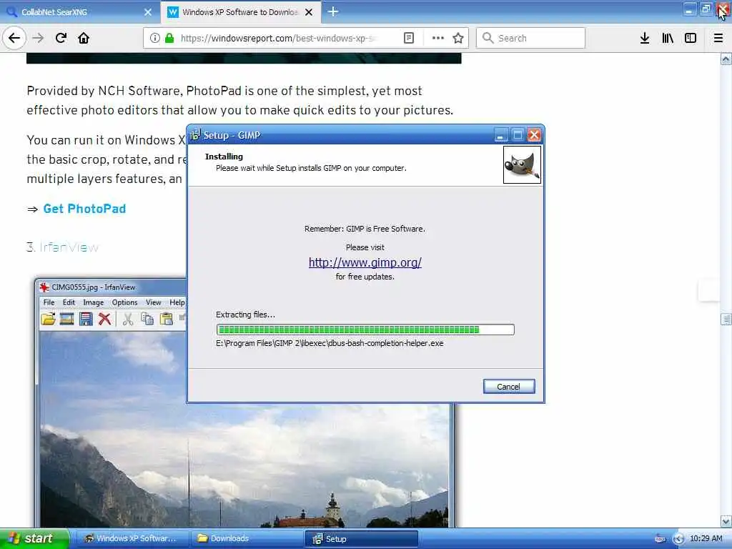Screen dimensions: 732x549
Task: Bookmark this page with the star
Action: [458, 38]
